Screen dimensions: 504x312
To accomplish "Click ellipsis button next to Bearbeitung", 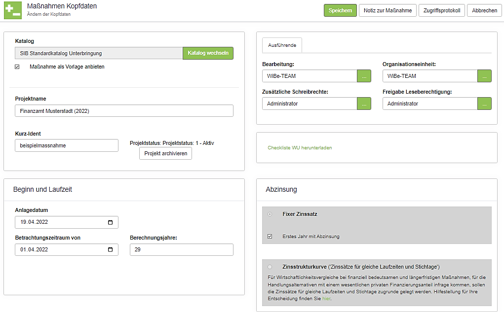I will [364, 76].
